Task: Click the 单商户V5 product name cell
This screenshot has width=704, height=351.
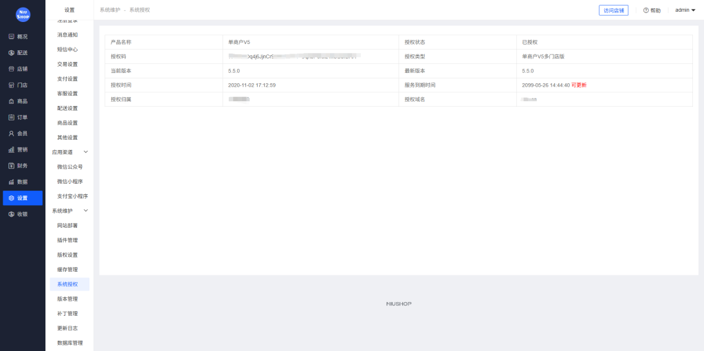Action: click(x=311, y=42)
